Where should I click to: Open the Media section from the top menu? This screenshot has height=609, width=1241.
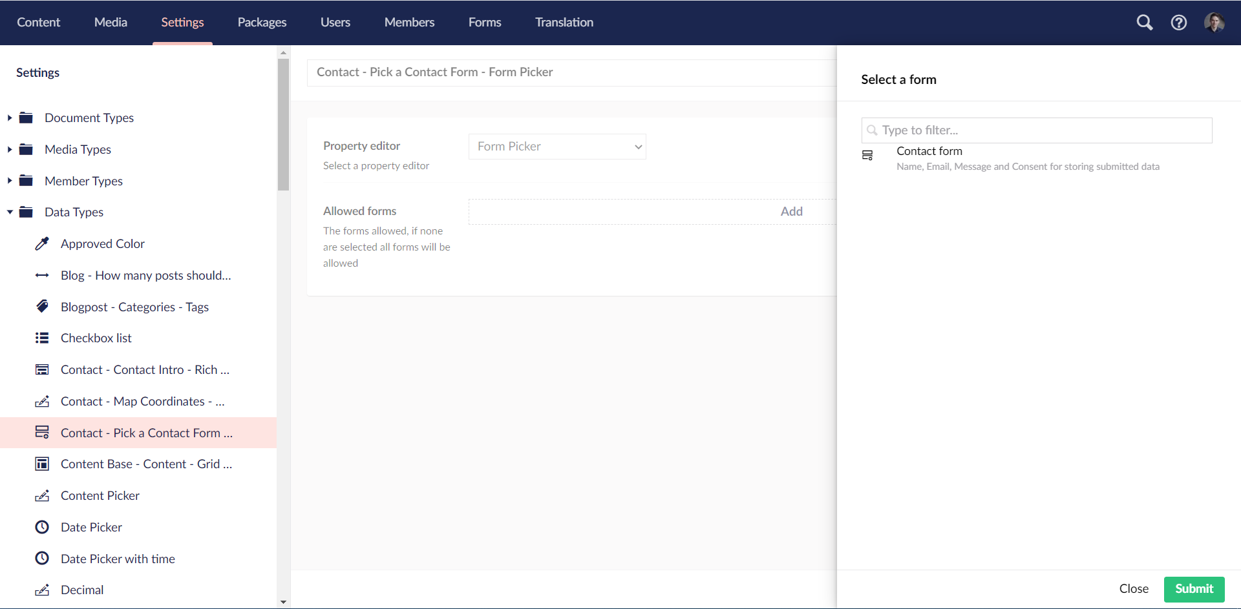pyautogui.click(x=111, y=22)
